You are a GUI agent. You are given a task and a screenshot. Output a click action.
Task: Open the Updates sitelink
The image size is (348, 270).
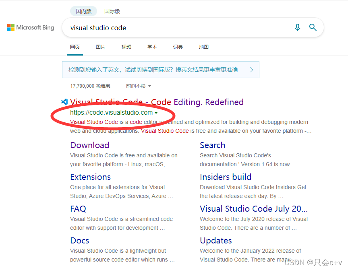[216, 241]
